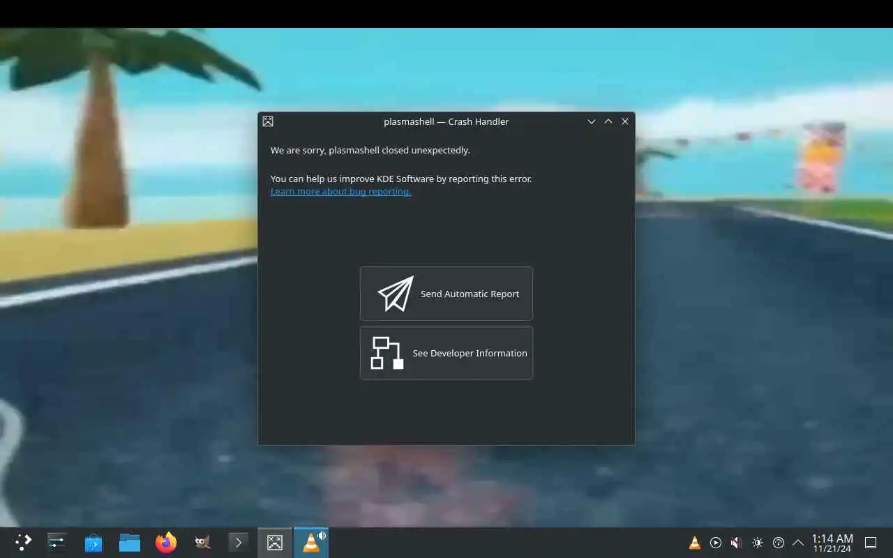Switch to VLC task in taskbar

pos(311,542)
